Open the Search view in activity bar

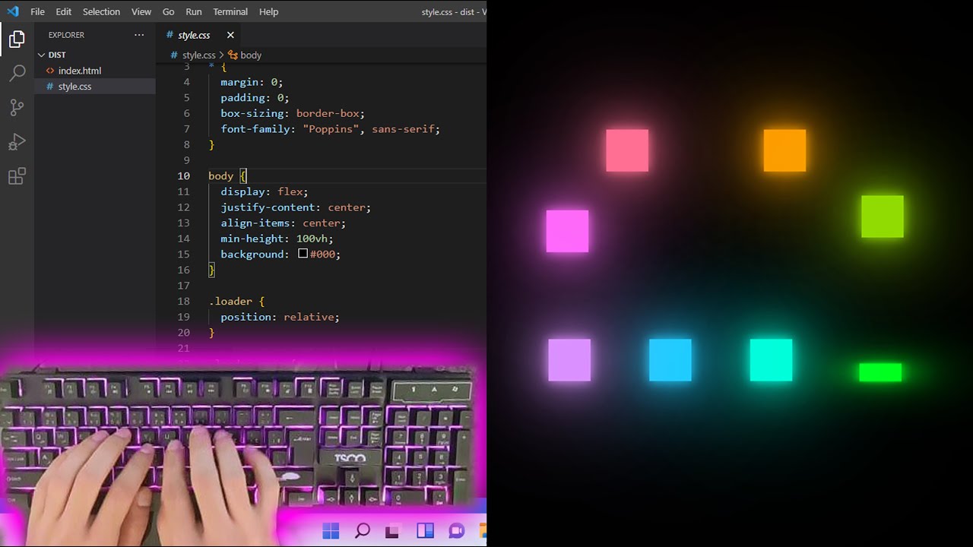[x=17, y=73]
